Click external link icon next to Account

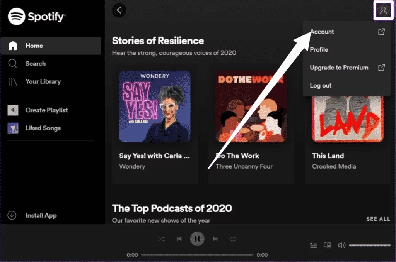tap(381, 32)
